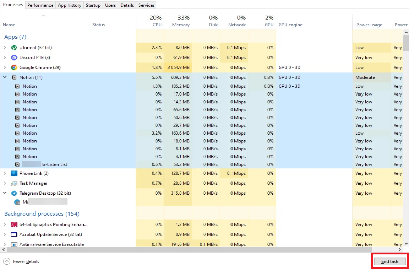Switch to the Performance tab
Image resolution: width=409 pixels, height=270 pixels.
coord(40,5)
